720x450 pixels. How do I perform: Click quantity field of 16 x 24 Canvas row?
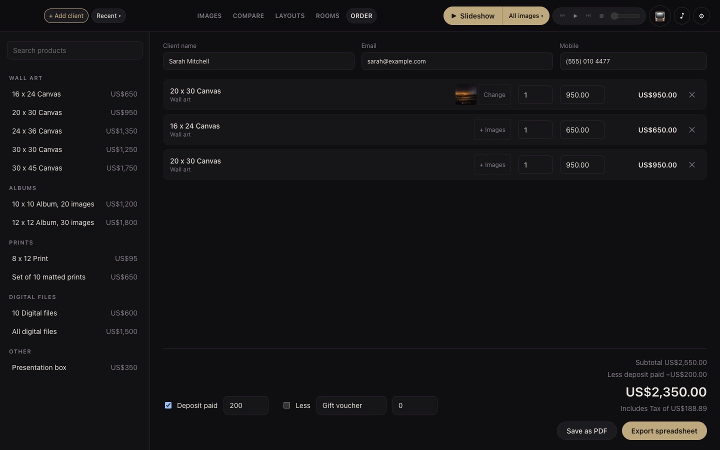[535, 130]
